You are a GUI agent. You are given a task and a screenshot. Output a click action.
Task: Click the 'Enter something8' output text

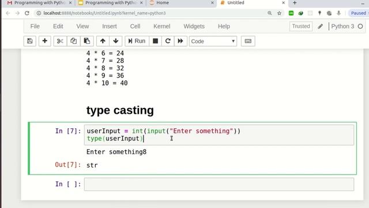[x=116, y=152]
